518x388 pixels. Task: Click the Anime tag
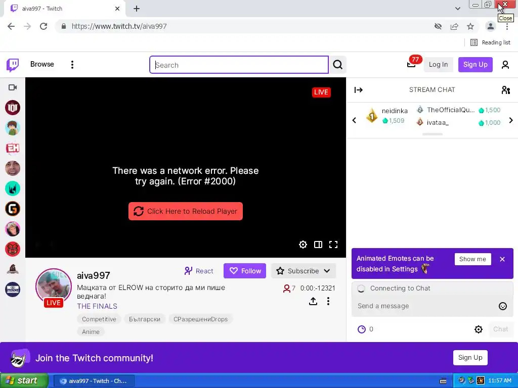tap(91, 331)
